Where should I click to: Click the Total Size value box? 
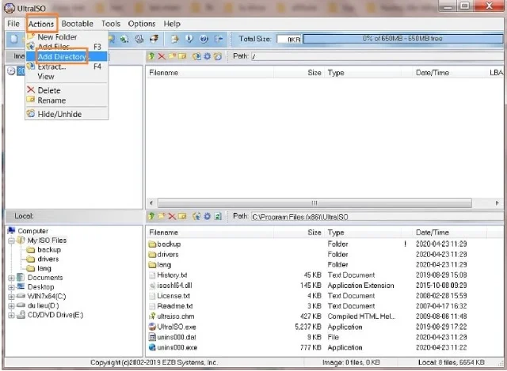pyautogui.click(x=289, y=39)
